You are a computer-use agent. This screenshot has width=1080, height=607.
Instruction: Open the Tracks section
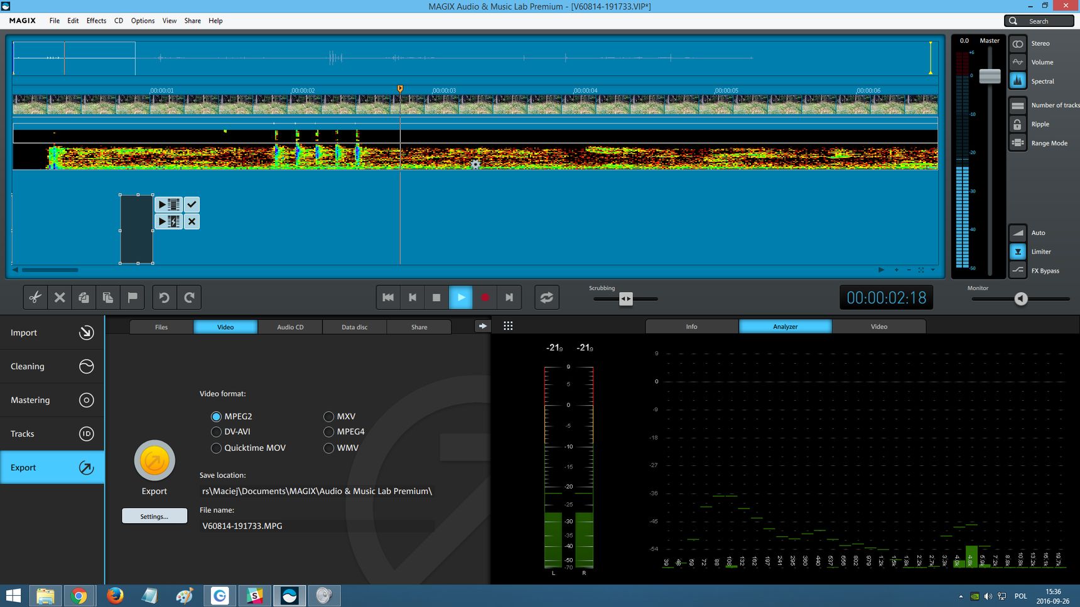(x=52, y=434)
